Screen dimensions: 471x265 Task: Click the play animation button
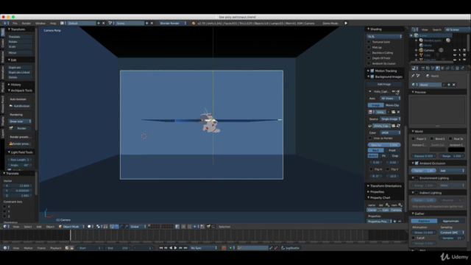tap(175, 248)
